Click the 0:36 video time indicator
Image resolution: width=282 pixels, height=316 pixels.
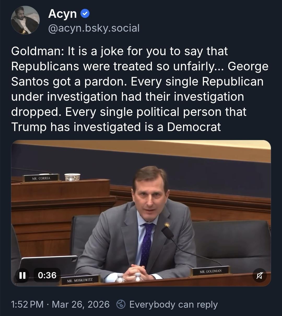pyautogui.click(x=47, y=275)
